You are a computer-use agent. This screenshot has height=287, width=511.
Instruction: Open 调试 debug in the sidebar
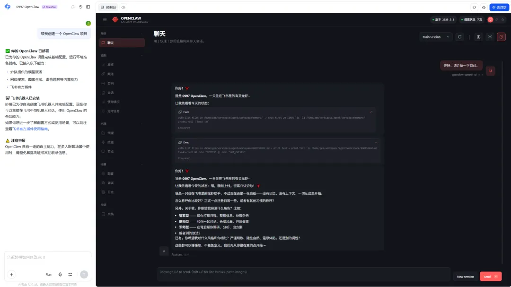click(122, 183)
